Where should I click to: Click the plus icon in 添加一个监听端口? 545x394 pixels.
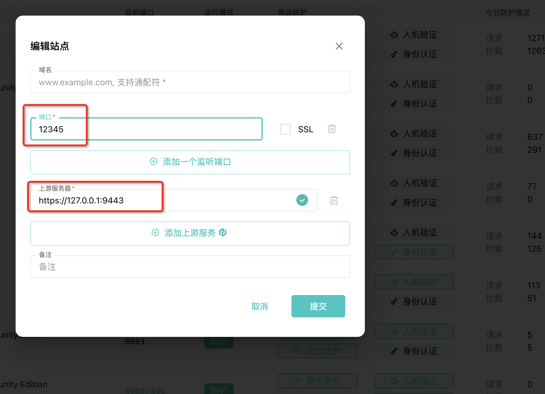coord(153,162)
